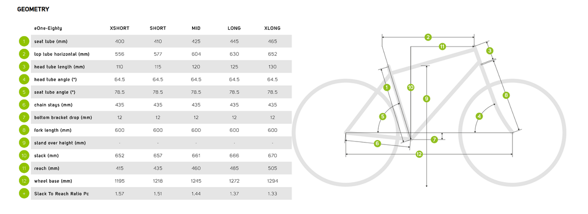Select the XLONG size column header
The height and width of the screenshot is (214, 588).
[x=272, y=28]
